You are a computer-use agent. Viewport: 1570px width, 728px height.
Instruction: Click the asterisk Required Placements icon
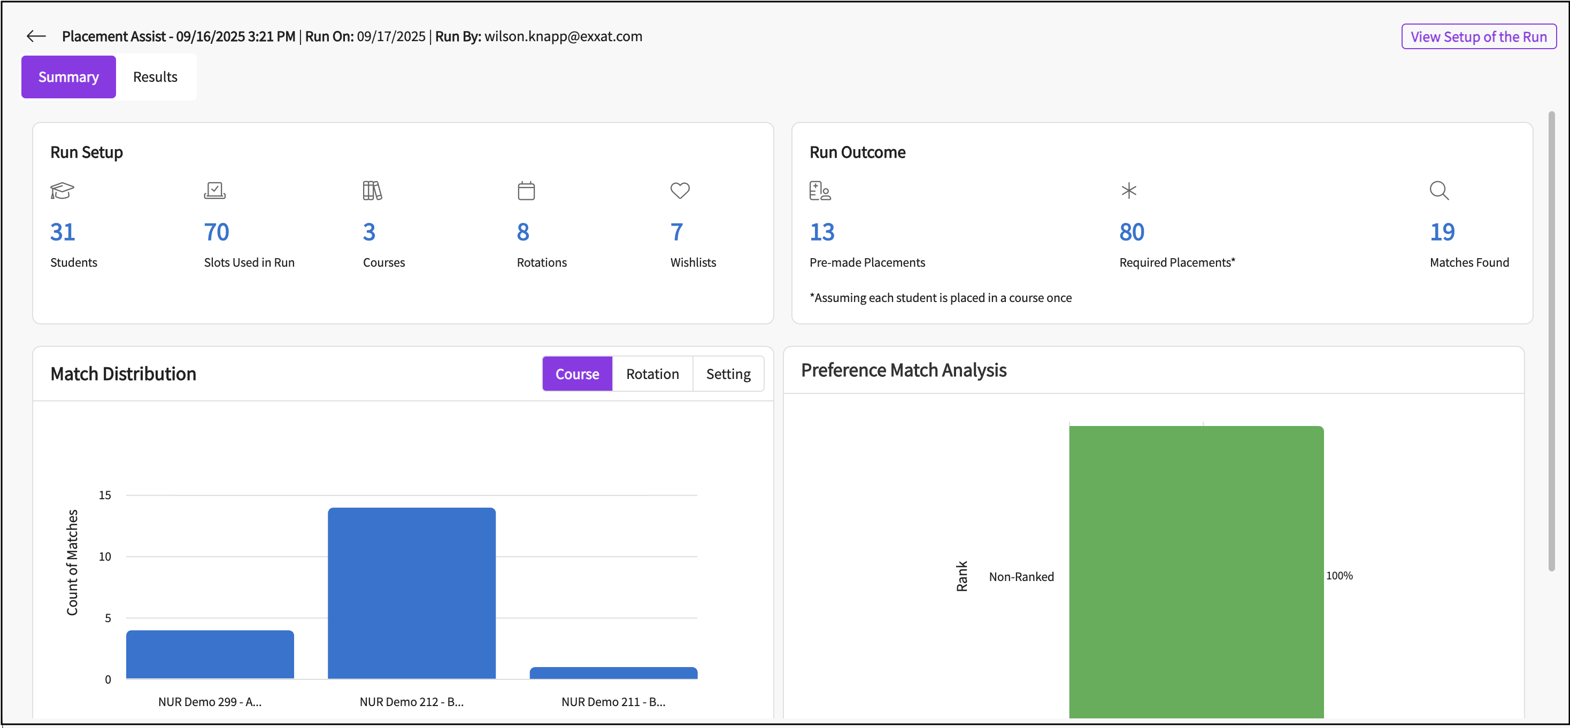[x=1129, y=191]
